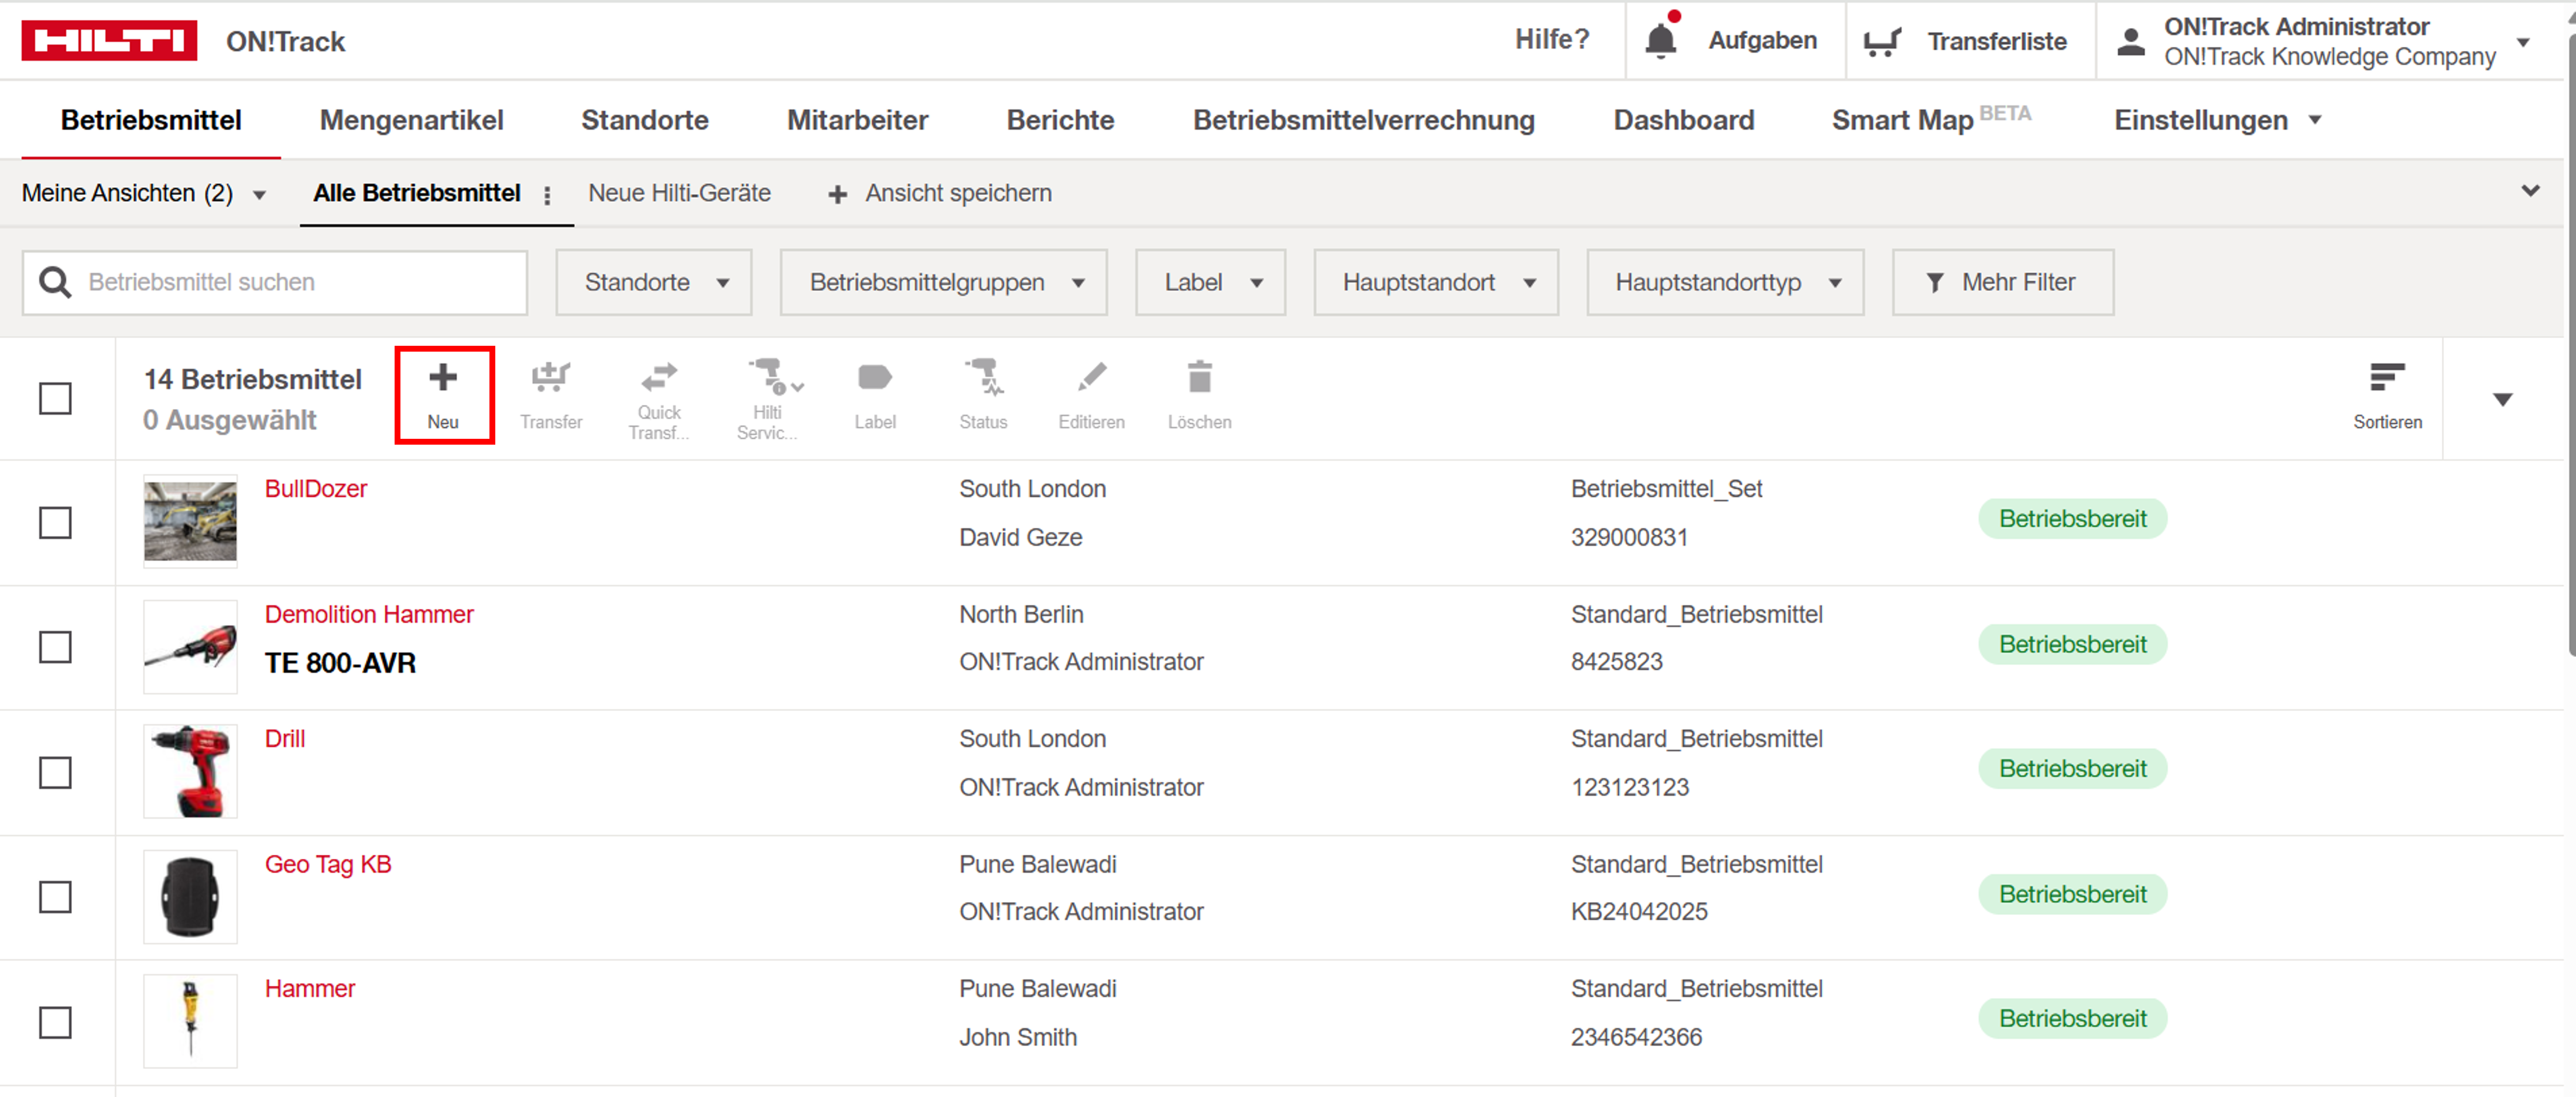Select the BullDozer row checkbox
Viewport: 2576px width, 1097px height.
point(55,522)
